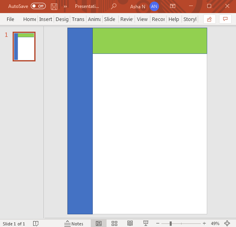Click the Comments speech bubble icon

pyautogui.click(x=225, y=19)
